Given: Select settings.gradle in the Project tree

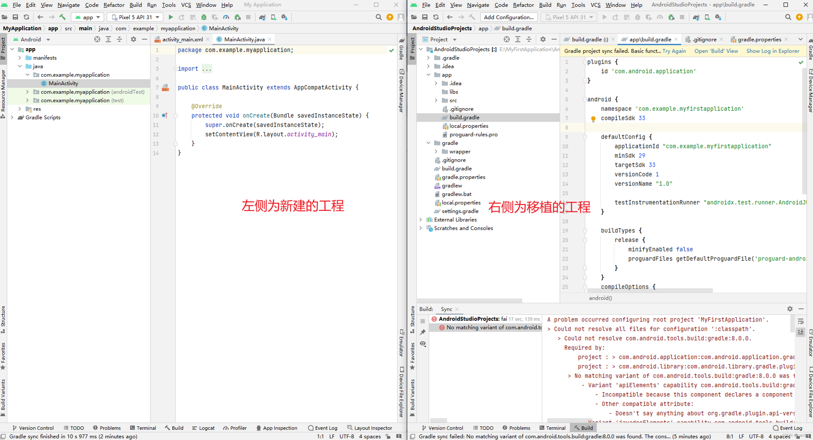Looking at the screenshot, I should click(460, 211).
